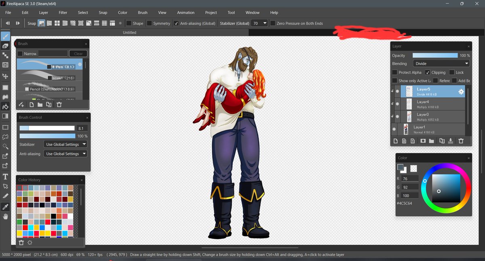Open the Window menu

[x=253, y=13]
